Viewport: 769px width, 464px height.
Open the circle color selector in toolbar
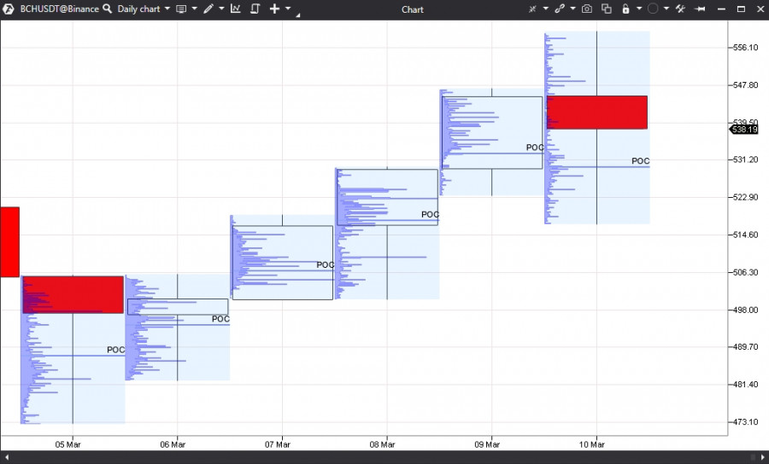pos(653,9)
